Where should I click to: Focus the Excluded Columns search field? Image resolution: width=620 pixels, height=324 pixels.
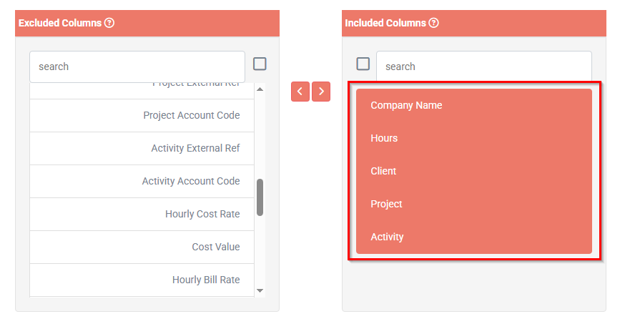[137, 67]
